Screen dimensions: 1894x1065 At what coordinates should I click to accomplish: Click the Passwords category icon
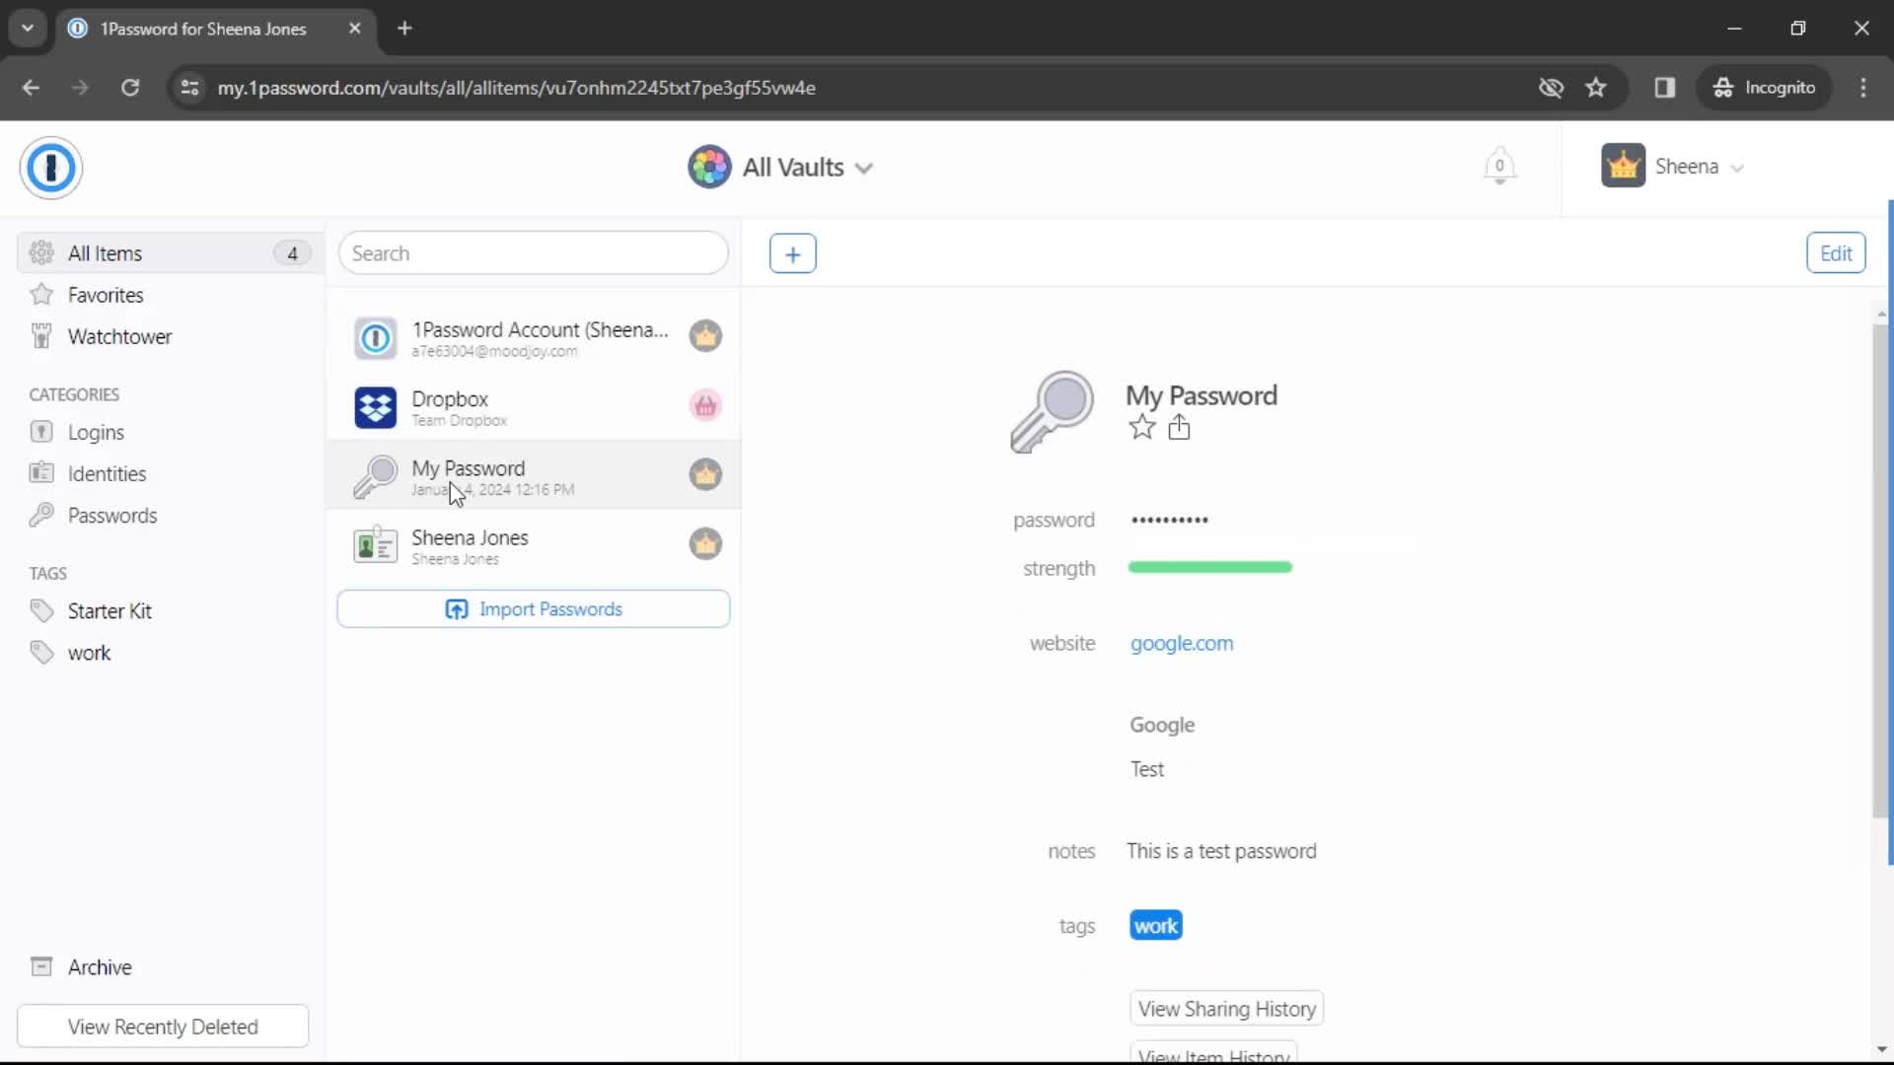41,515
